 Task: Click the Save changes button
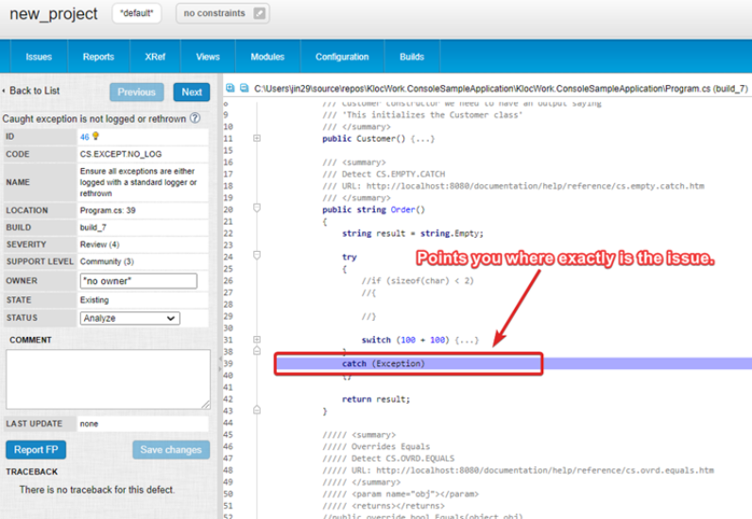tap(171, 449)
